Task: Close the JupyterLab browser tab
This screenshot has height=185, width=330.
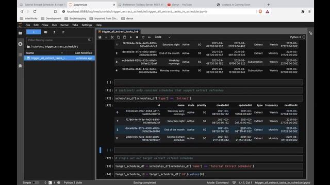Action: point(114,5)
